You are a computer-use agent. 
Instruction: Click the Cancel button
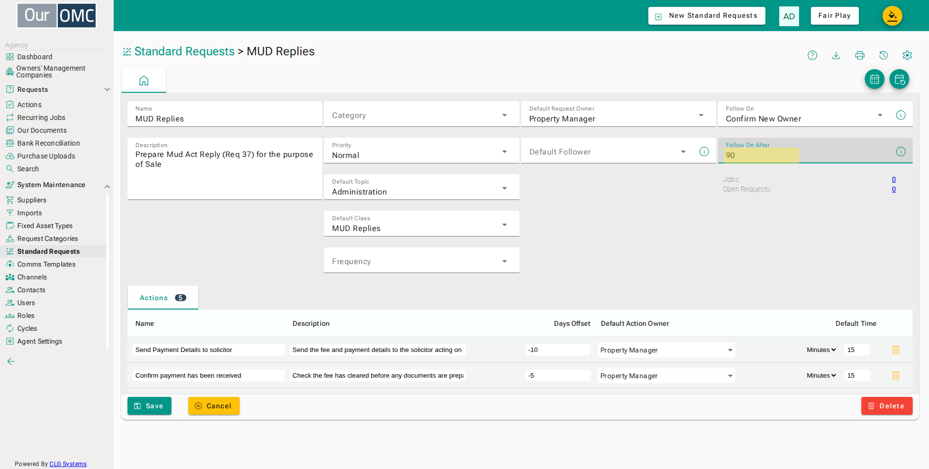pos(213,406)
